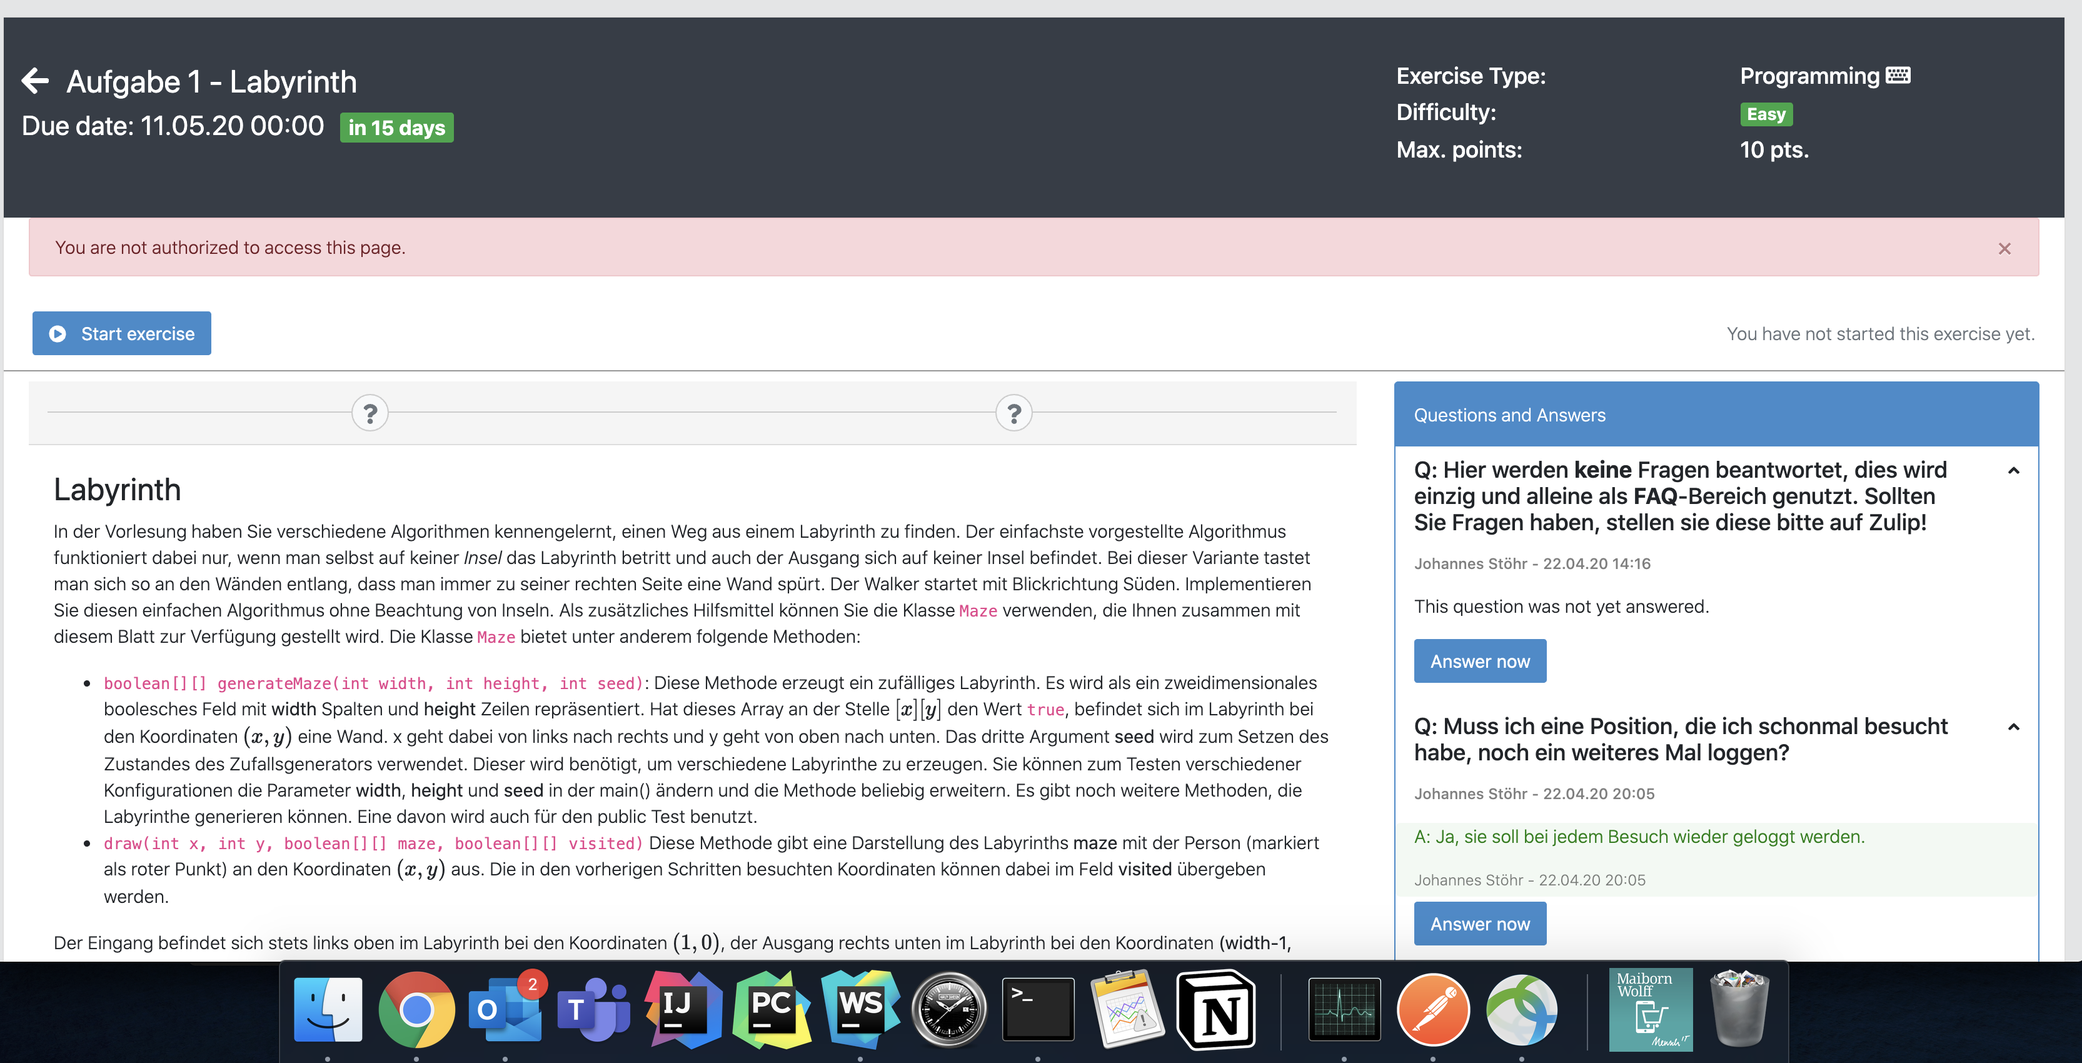The height and width of the screenshot is (1063, 2082).
Task: Answer the unanswered FAQ question now
Action: tap(1480, 660)
